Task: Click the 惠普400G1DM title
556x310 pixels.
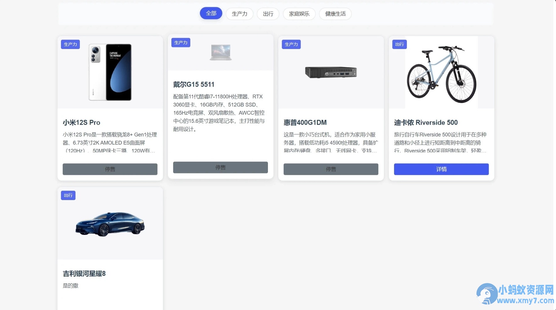Action: coord(305,122)
